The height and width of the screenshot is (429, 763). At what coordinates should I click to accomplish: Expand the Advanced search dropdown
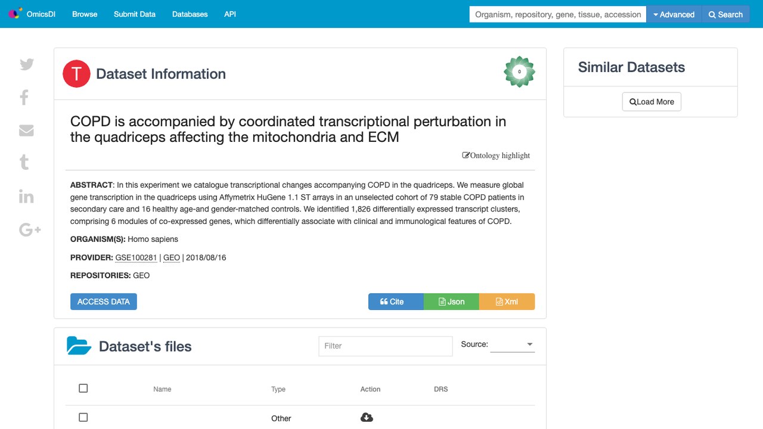tap(674, 14)
